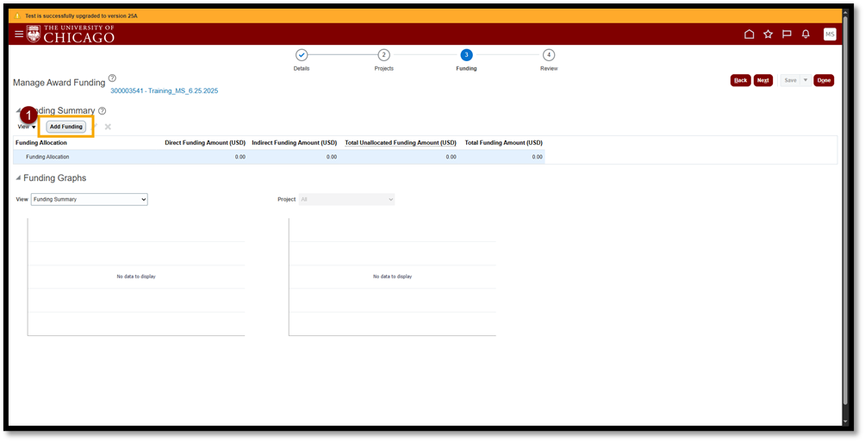Viewport: 865px width, 442px height.
Task: Click the Watchlist flag icon
Action: pos(787,34)
